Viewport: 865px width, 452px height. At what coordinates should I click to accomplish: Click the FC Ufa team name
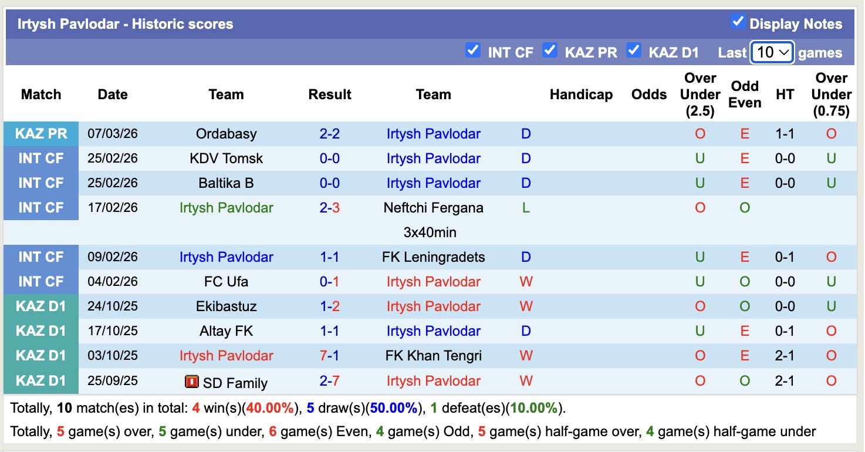226,282
